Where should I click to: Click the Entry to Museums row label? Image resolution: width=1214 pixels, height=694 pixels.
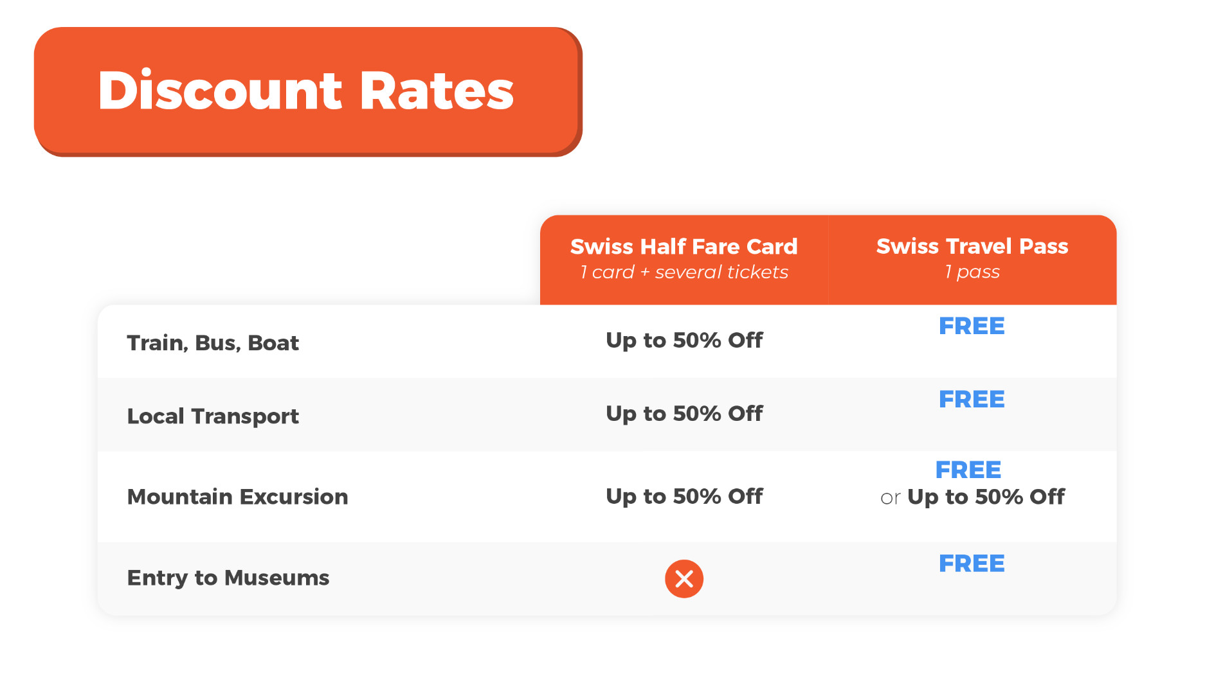tap(228, 578)
